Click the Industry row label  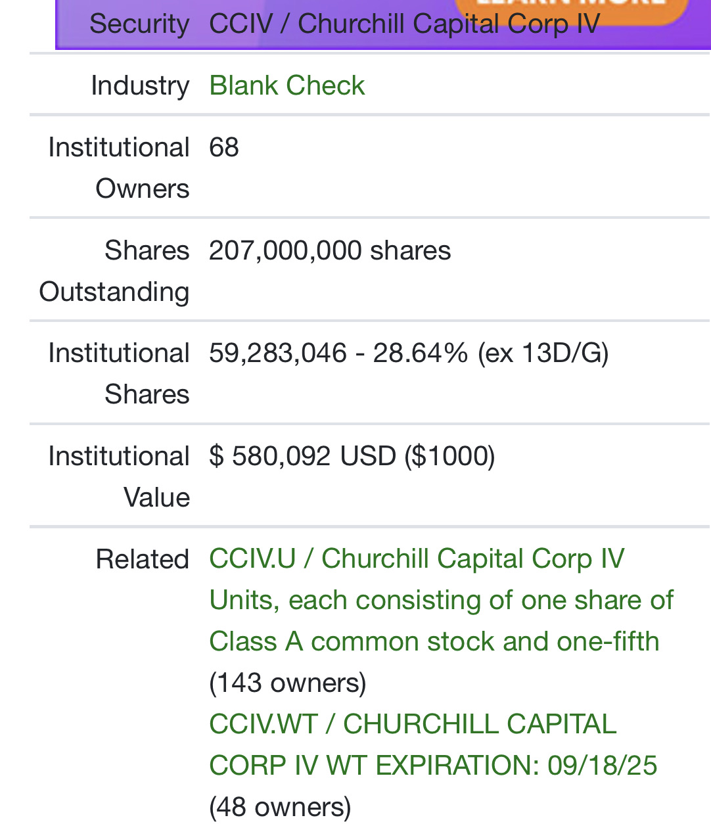(140, 85)
